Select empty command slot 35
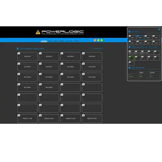The width and height of the screenshot is (162, 162). (70, 87)
